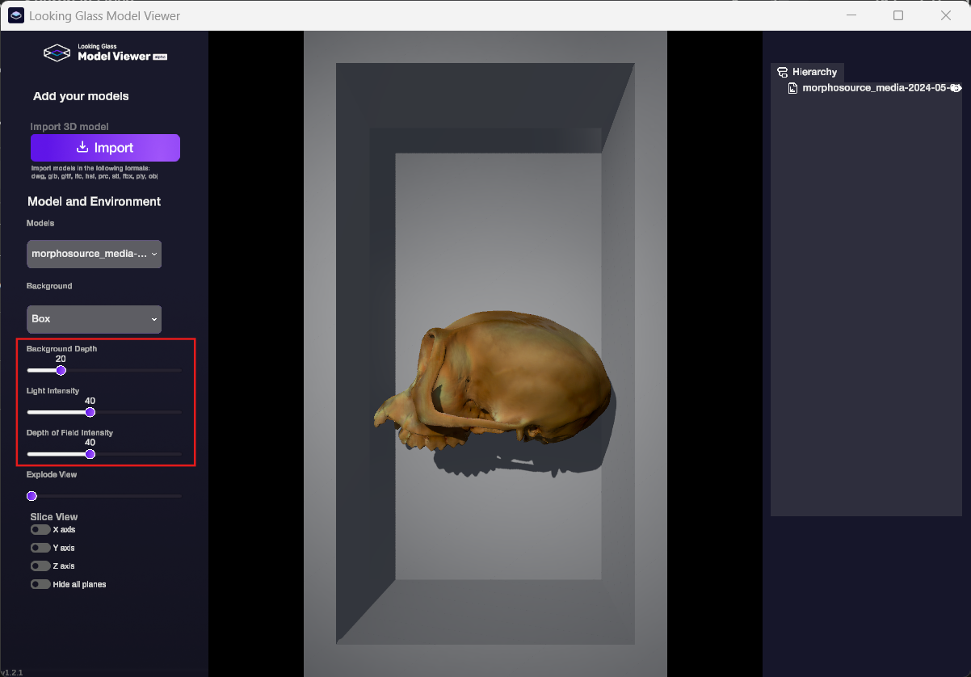Click the Light Intensity slider handle
The height and width of the screenshot is (677, 971).
tap(90, 412)
